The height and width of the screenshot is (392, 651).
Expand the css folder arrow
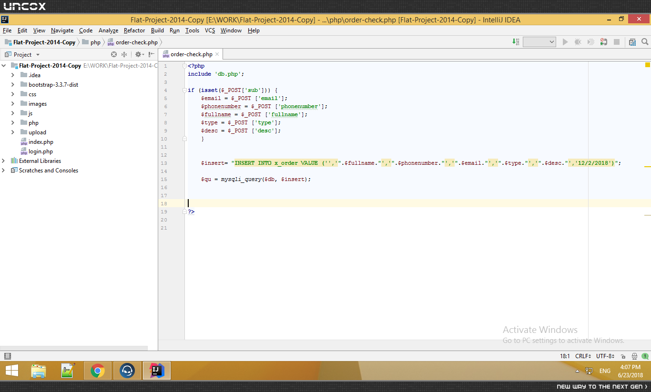[13, 94]
